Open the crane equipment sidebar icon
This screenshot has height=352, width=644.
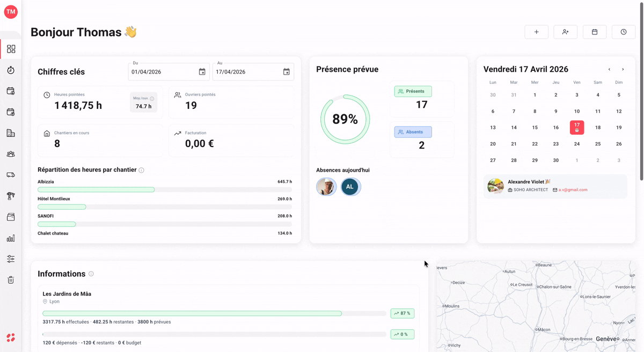11,196
